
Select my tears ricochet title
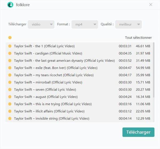[54, 75]
